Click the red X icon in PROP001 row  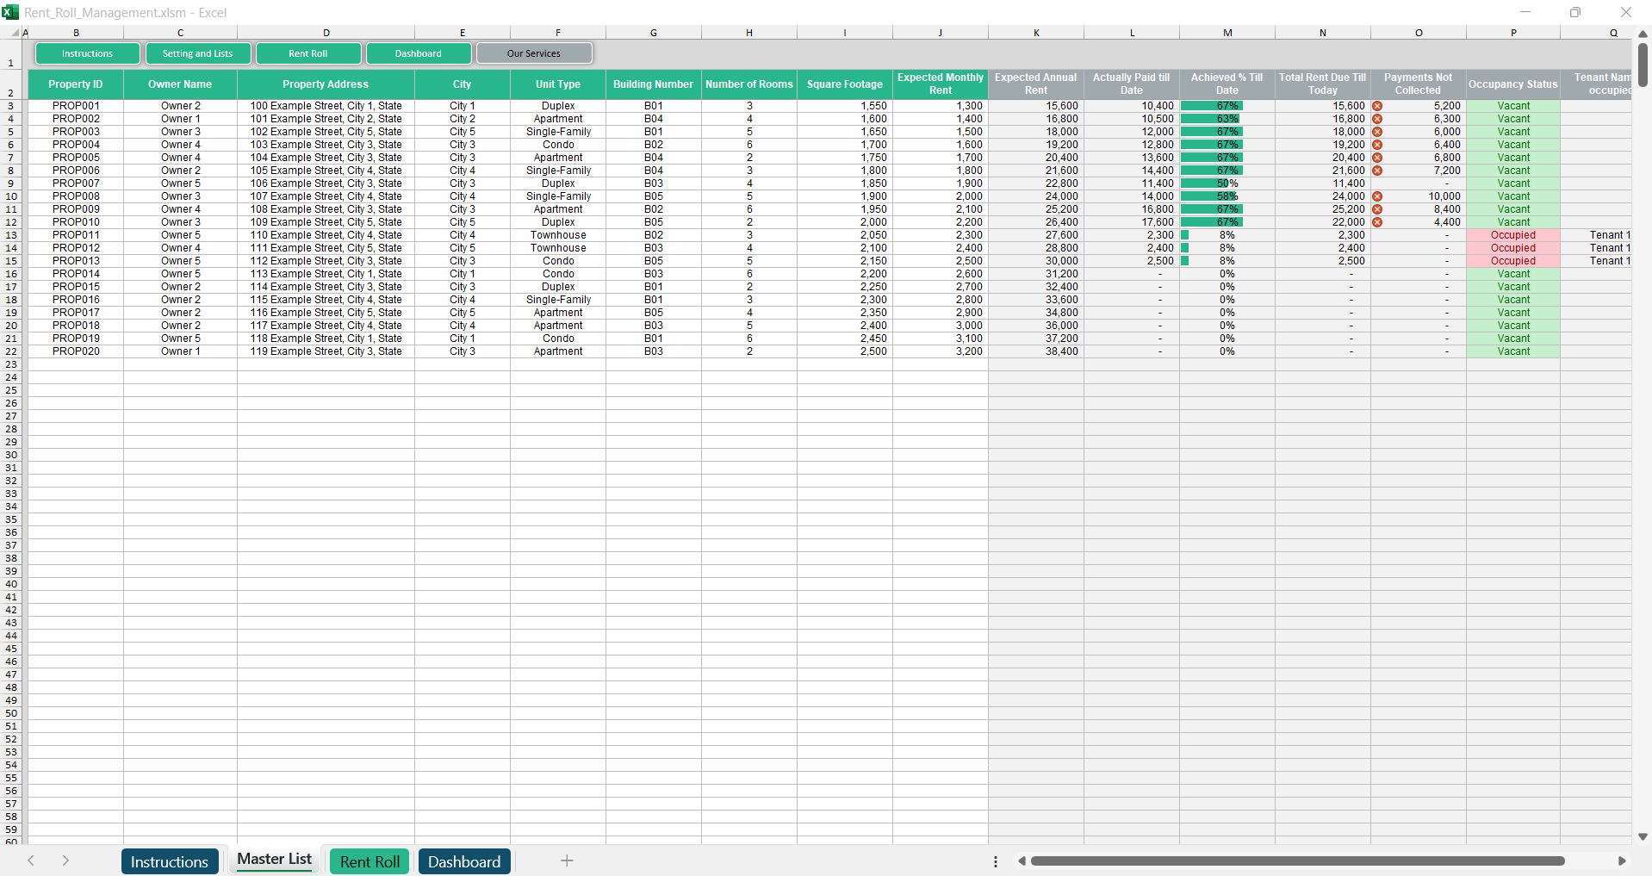[1377, 106]
